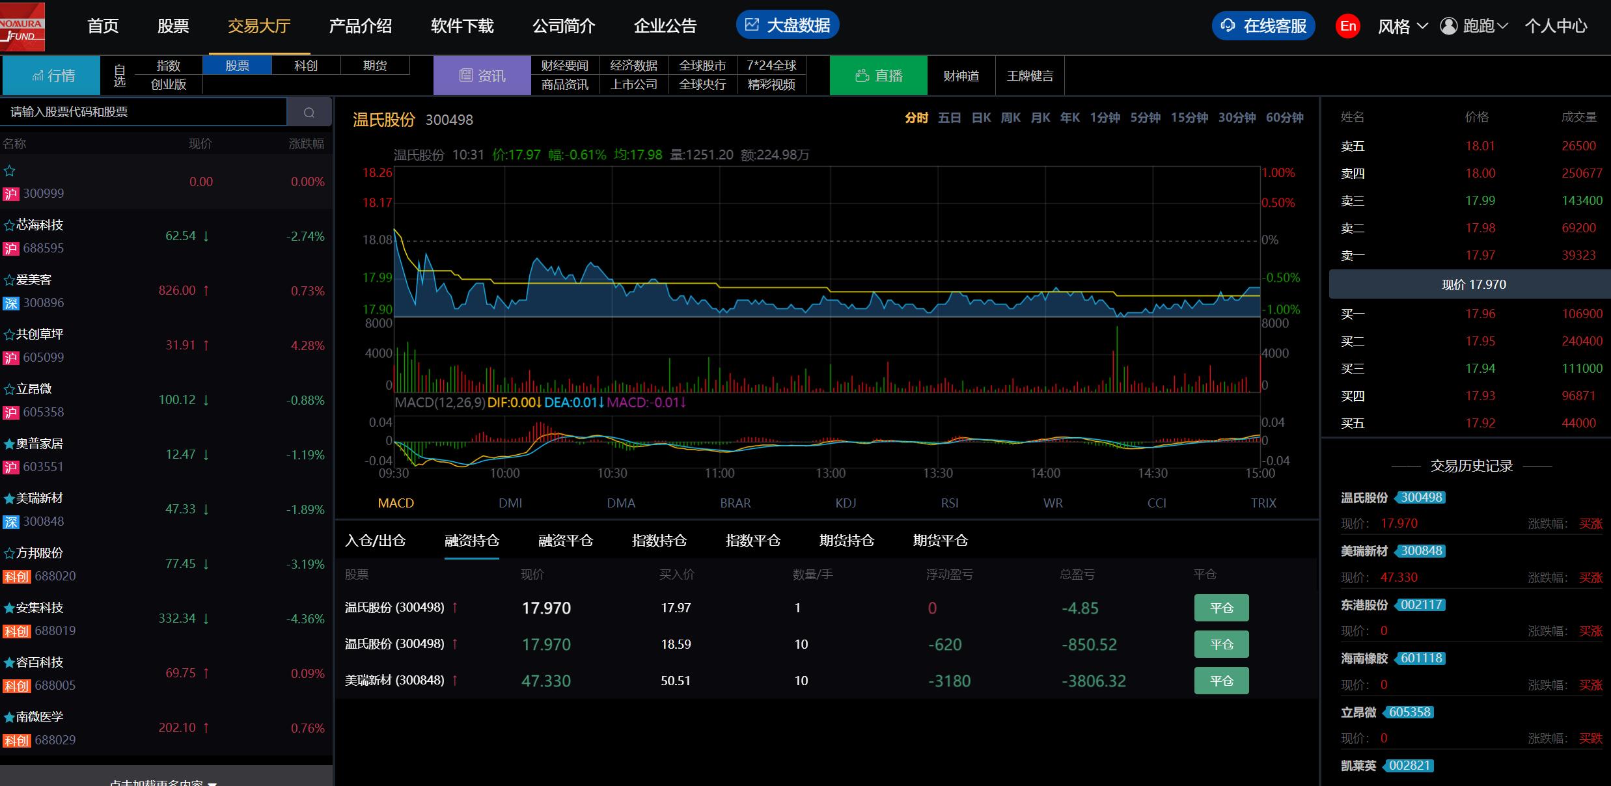Toggle favorite star for 方邦股份
Screen dimensions: 1611x786
(x=9, y=553)
